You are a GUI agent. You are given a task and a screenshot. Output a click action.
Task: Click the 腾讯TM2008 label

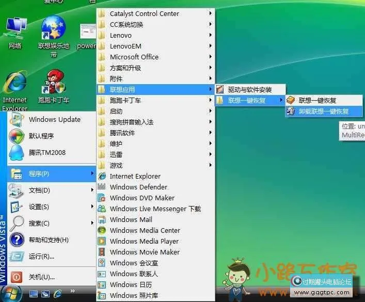47,152
